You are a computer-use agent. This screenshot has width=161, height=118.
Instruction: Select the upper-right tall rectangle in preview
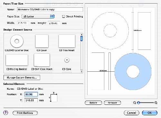click(x=144, y=31)
